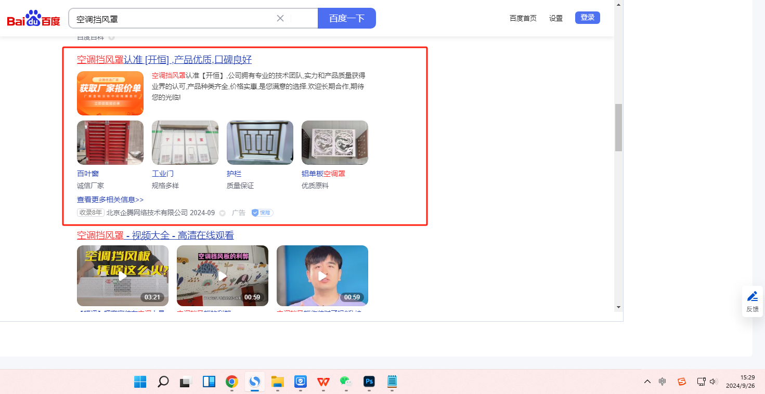Open the 铝单板空调罩 product thumbnail
This screenshot has height=394, width=765.
click(x=335, y=143)
